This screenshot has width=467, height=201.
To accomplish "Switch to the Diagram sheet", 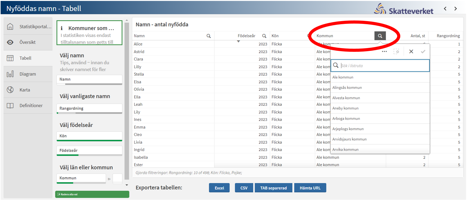I will pyautogui.click(x=28, y=74).
